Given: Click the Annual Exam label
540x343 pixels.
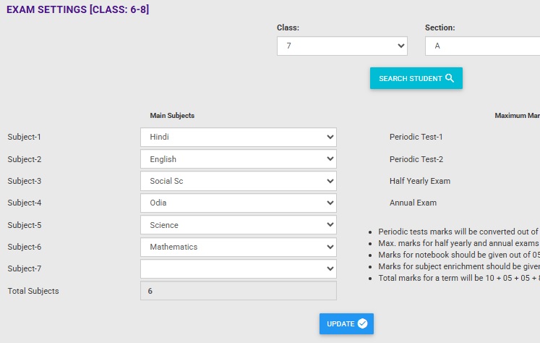Looking at the screenshot, I should coord(413,203).
